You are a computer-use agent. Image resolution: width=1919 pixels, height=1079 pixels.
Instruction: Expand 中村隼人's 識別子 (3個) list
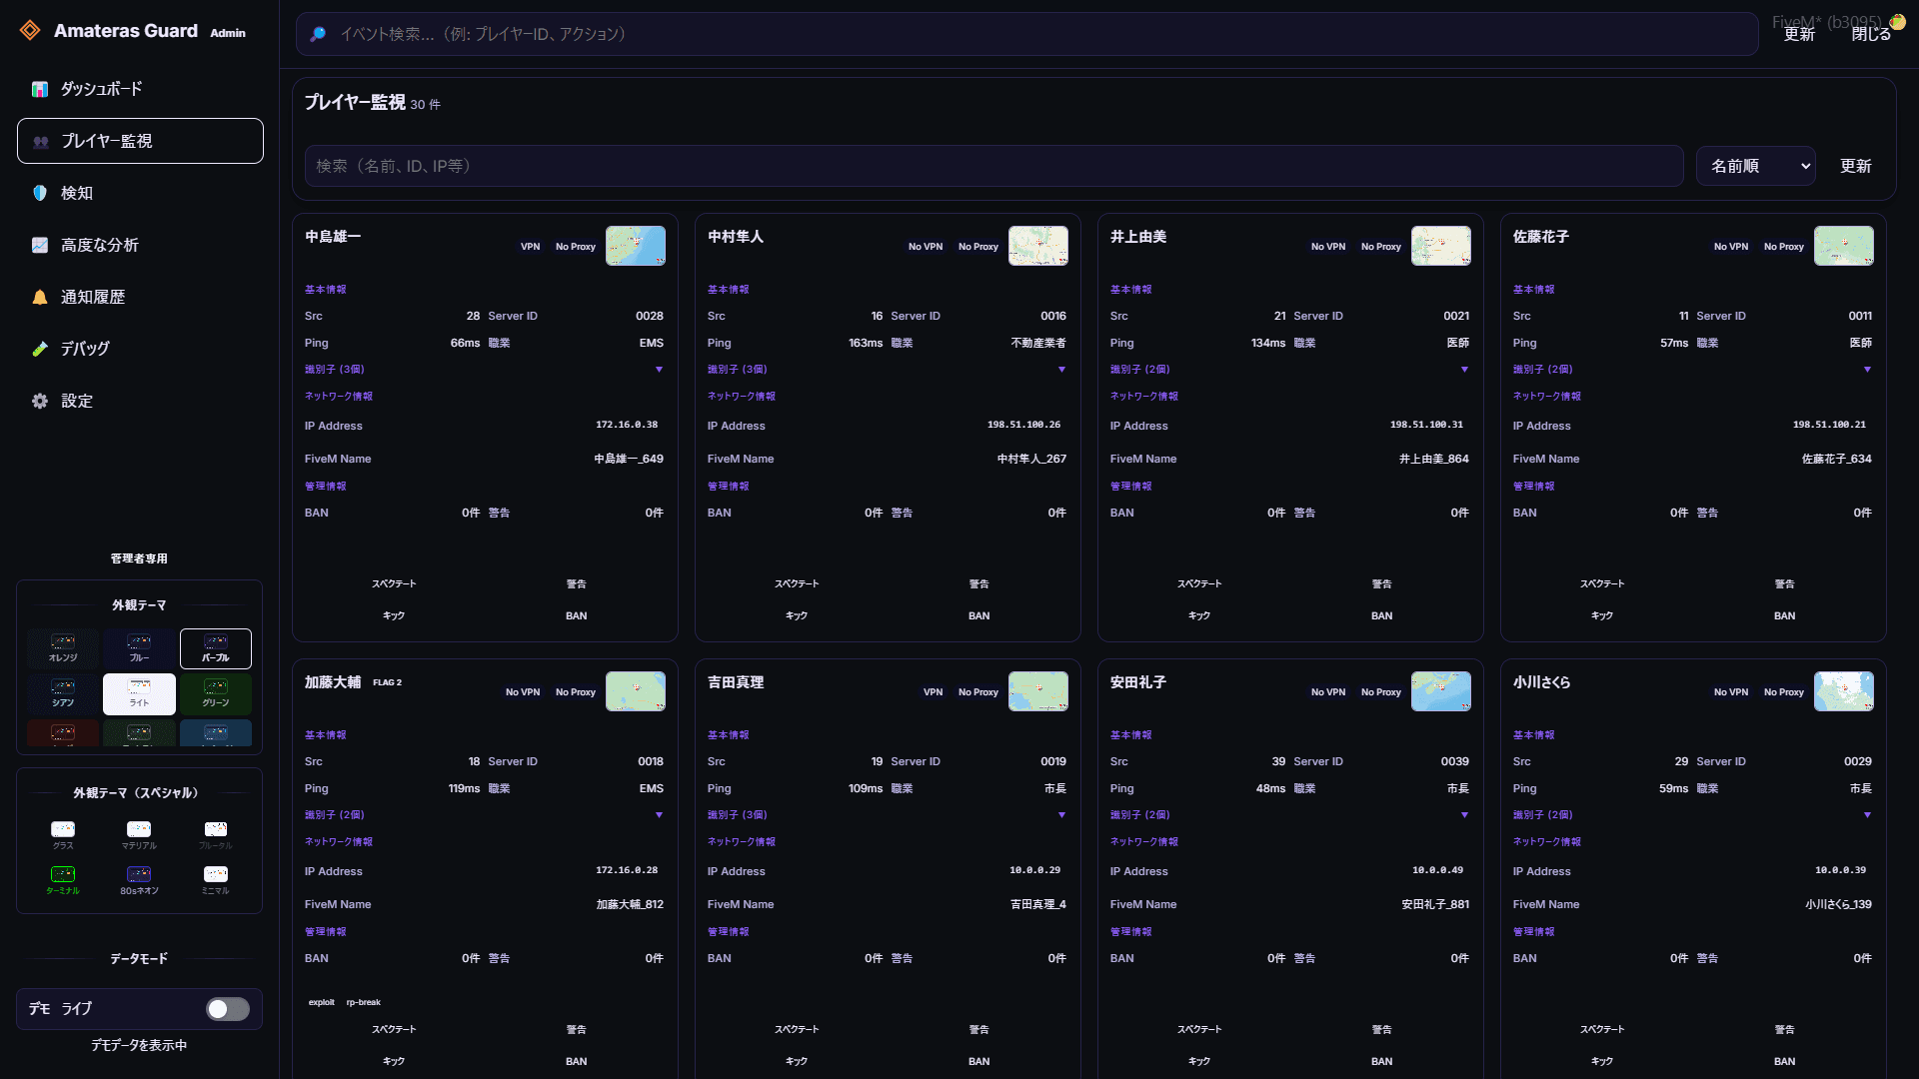[x=888, y=370]
